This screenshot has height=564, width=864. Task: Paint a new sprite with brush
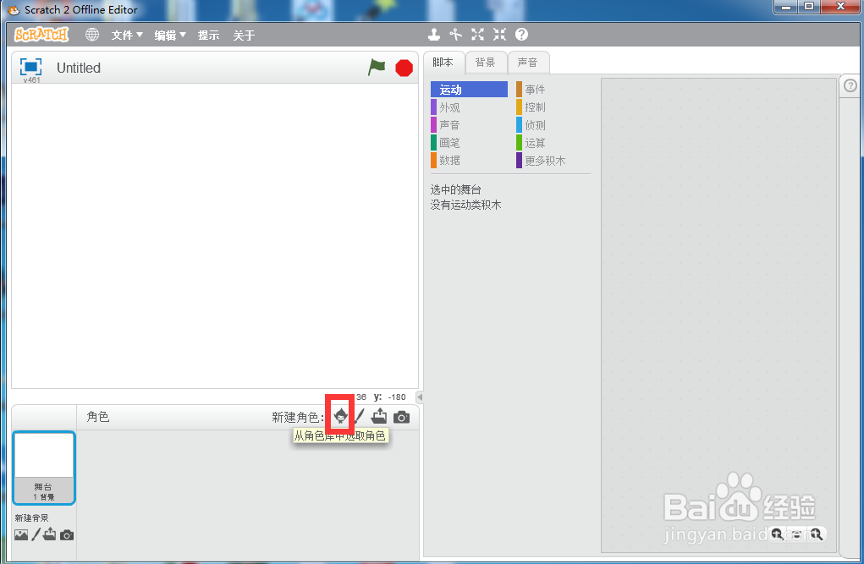[x=360, y=416]
